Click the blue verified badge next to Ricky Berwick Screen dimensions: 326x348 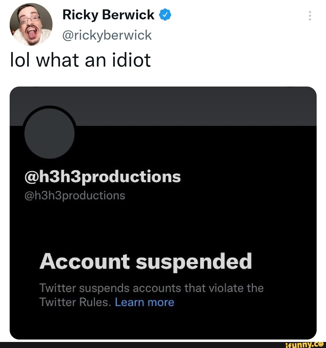tap(165, 14)
